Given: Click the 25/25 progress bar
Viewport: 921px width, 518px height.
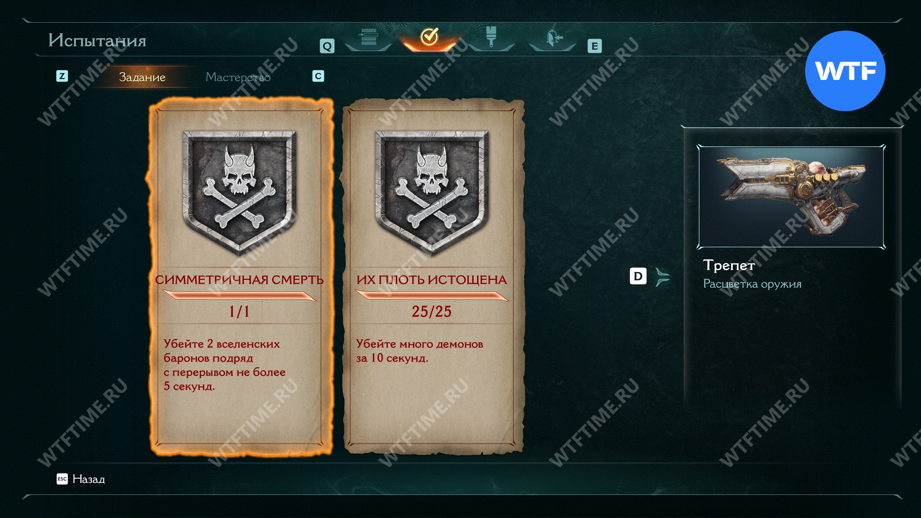Looking at the screenshot, I should 431,296.
